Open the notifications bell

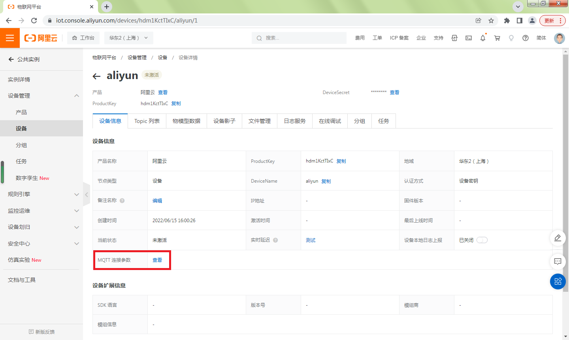pos(483,38)
